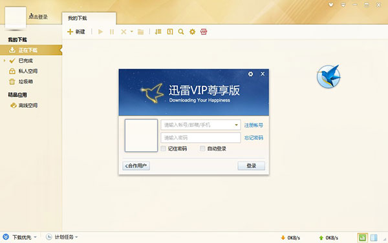Click the 注册帐号 link

pyautogui.click(x=253, y=125)
